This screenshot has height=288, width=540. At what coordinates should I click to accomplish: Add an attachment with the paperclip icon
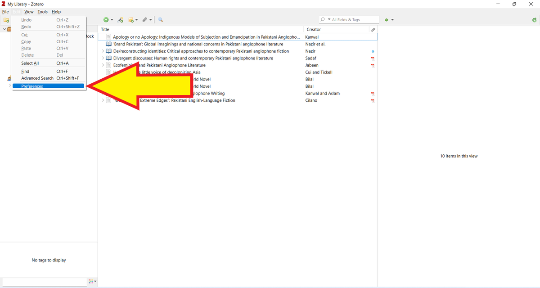click(x=144, y=20)
